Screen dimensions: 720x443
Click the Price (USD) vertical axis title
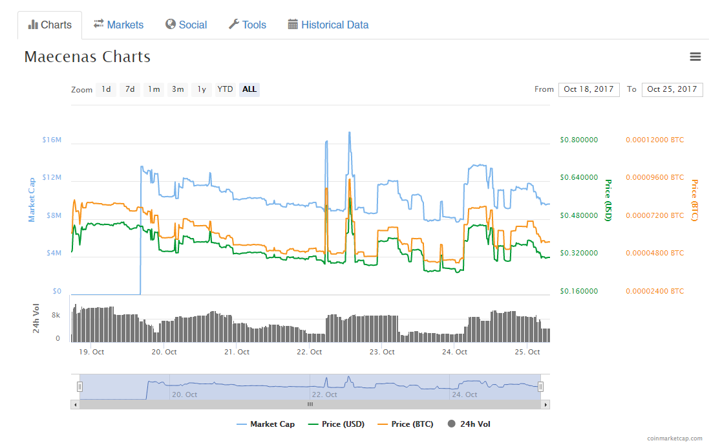tap(608, 200)
